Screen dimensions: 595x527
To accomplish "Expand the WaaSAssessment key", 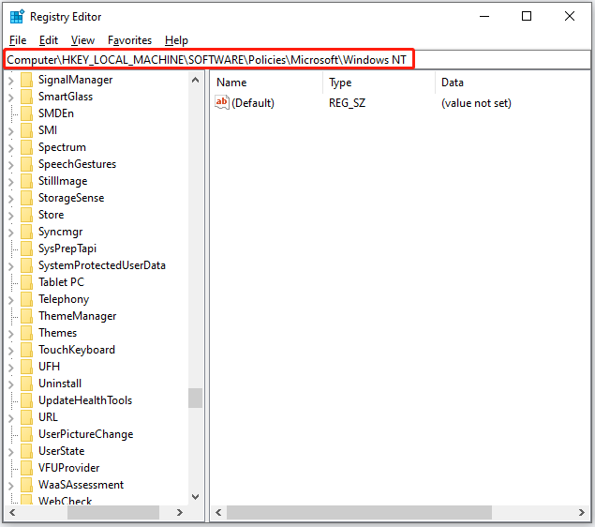I will 11,486.
